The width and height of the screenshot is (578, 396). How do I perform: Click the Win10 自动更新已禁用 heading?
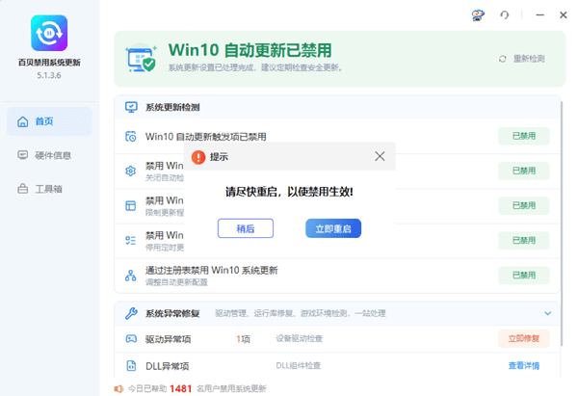(250, 50)
